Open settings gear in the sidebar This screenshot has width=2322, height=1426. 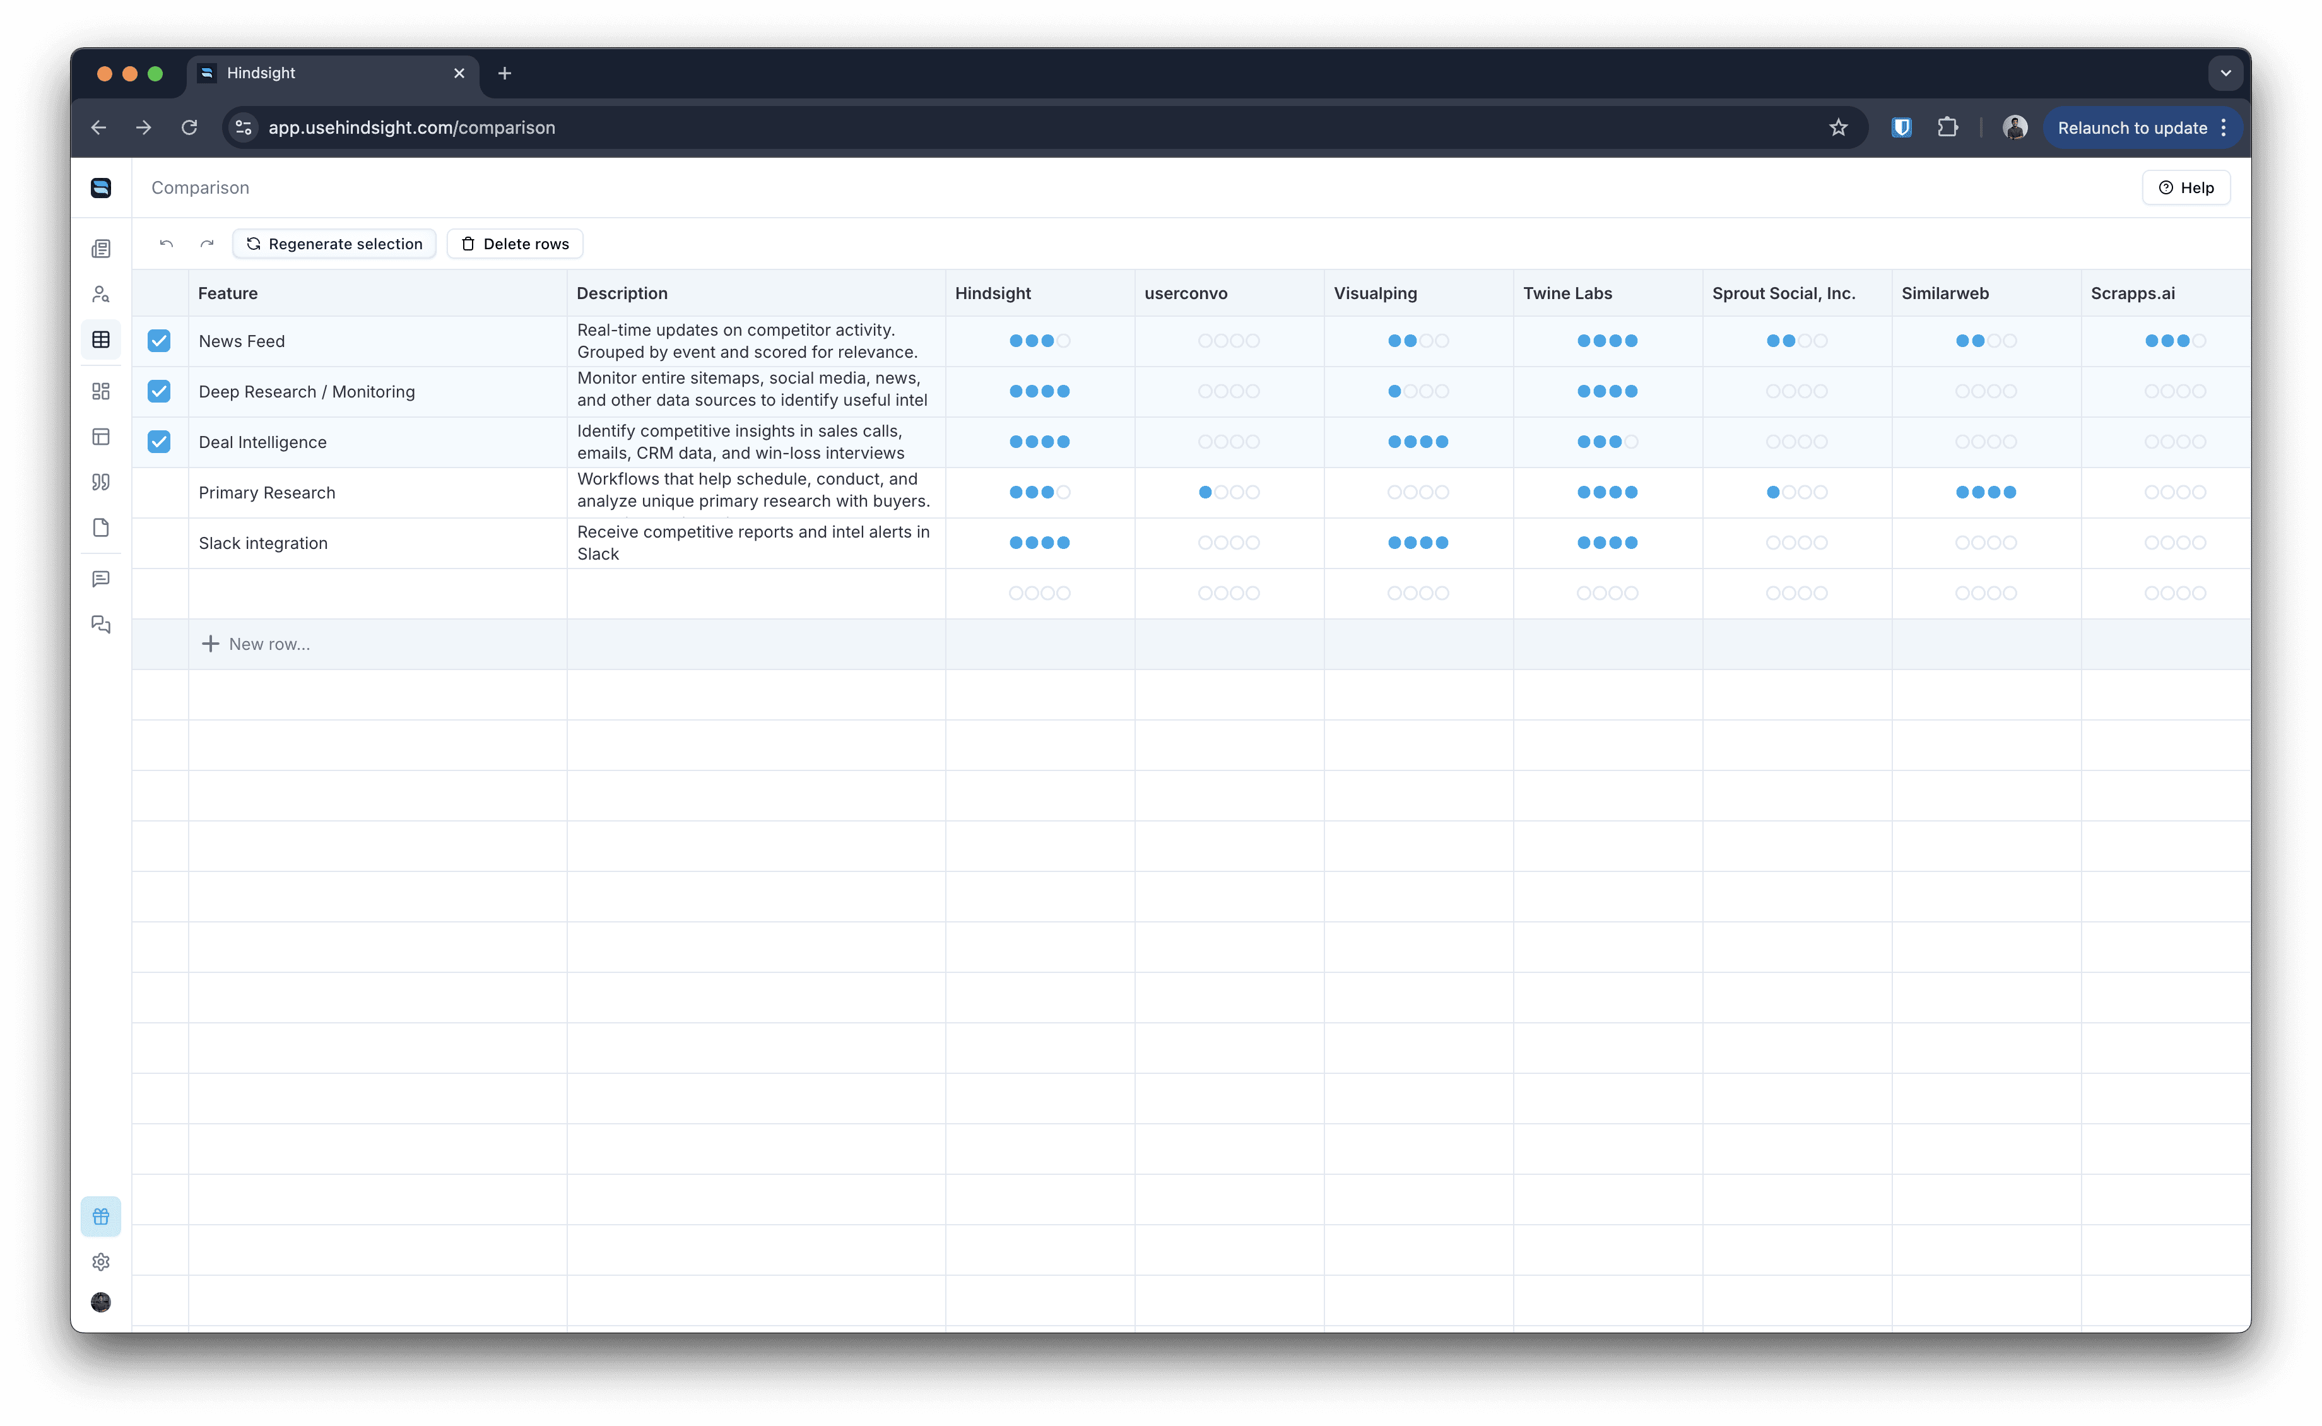coord(101,1262)
